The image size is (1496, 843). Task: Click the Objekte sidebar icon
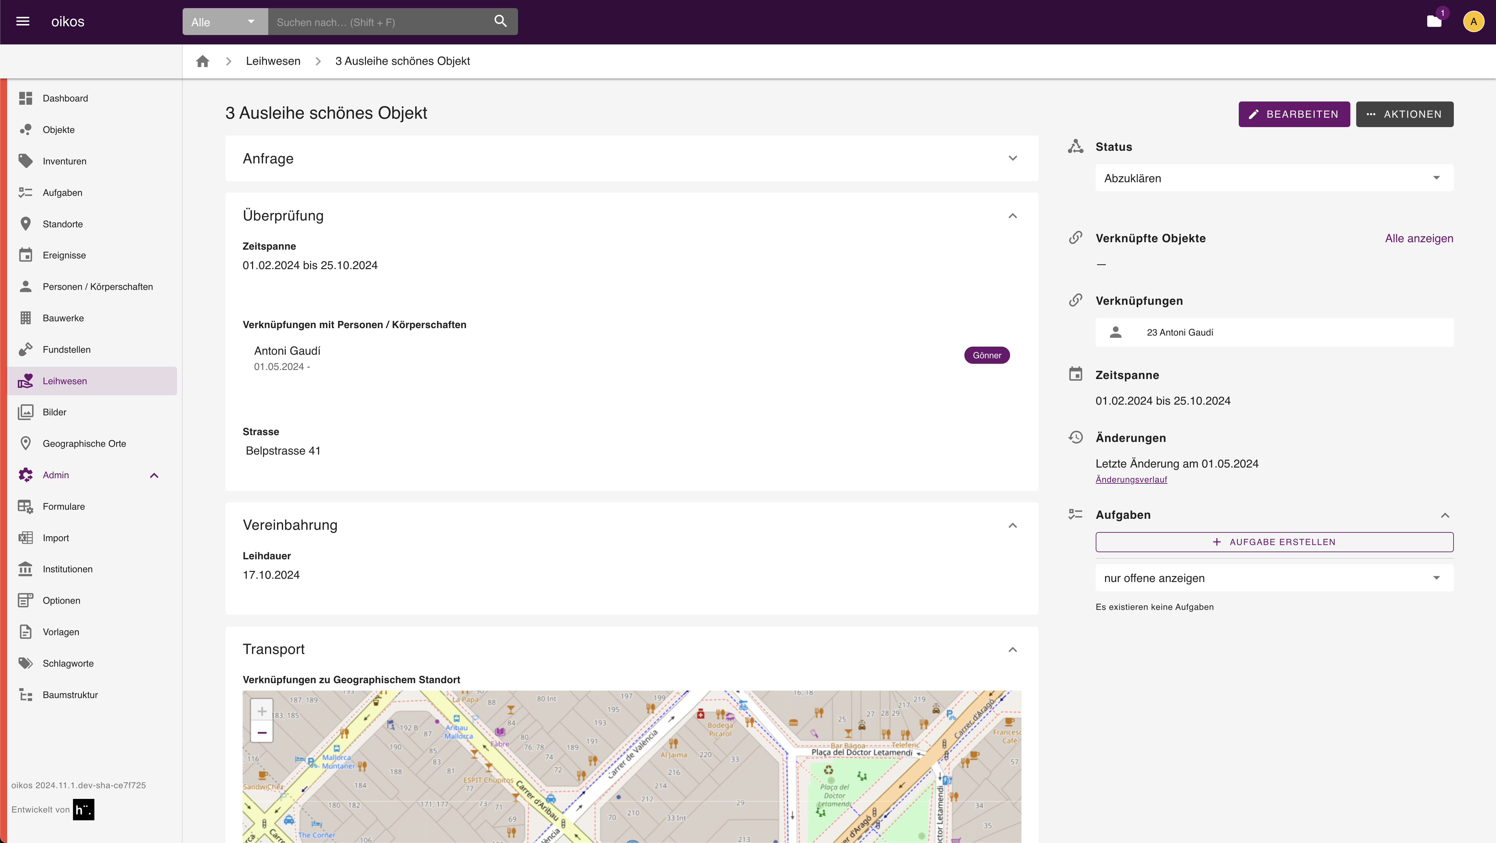pos(26,129)
